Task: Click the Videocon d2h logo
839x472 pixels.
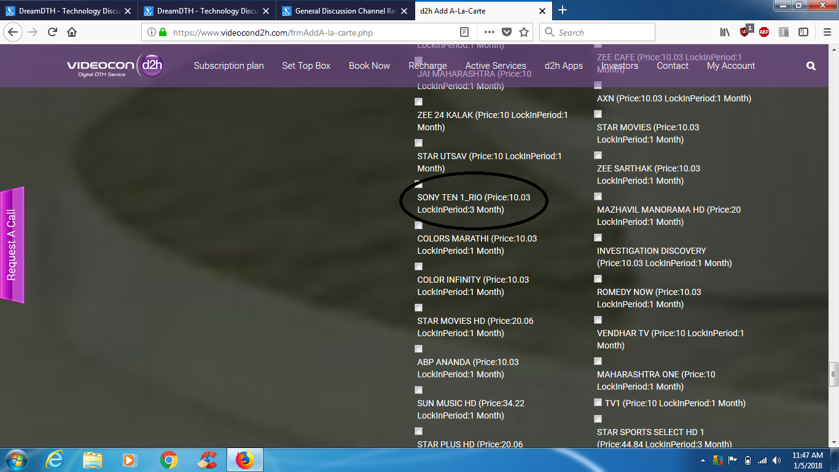Action: pos(115,66)
